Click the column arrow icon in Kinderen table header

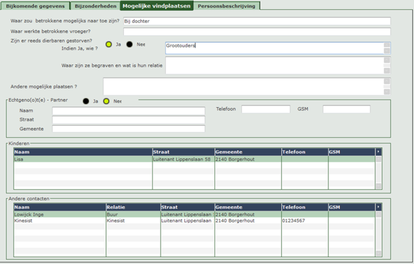pyautogui.click(x=379, y=152)
